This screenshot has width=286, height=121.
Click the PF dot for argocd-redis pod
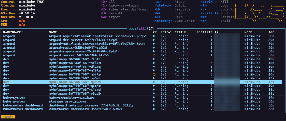click(154, 48)
